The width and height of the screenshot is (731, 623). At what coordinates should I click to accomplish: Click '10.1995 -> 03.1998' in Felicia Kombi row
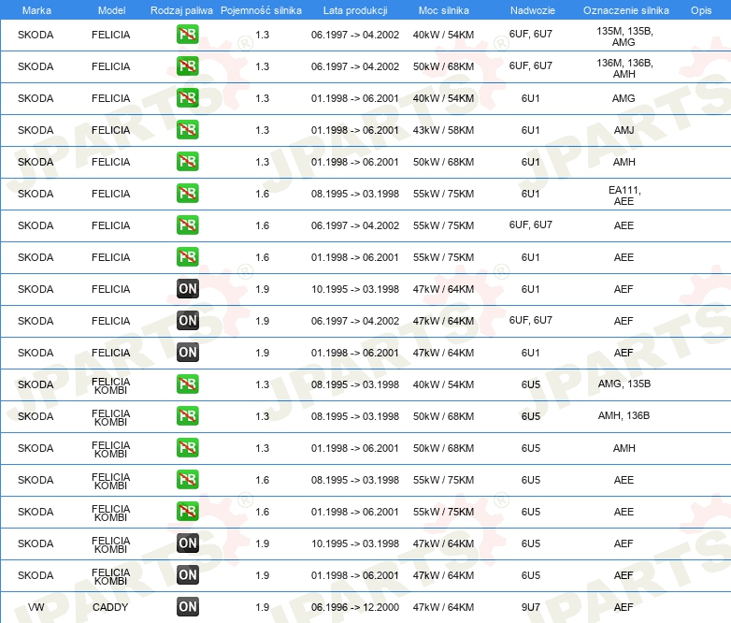pos(355,543)
